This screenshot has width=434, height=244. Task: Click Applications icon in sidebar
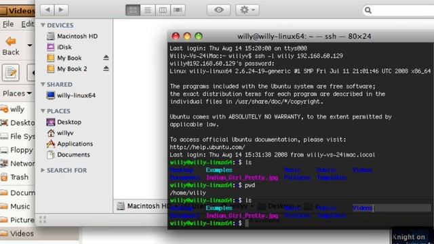tap(51, 144)
